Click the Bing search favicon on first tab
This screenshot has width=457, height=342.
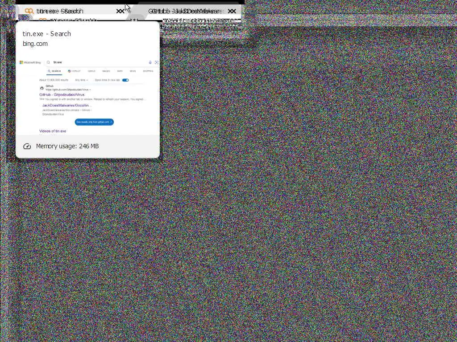click(x=29, y=11)
